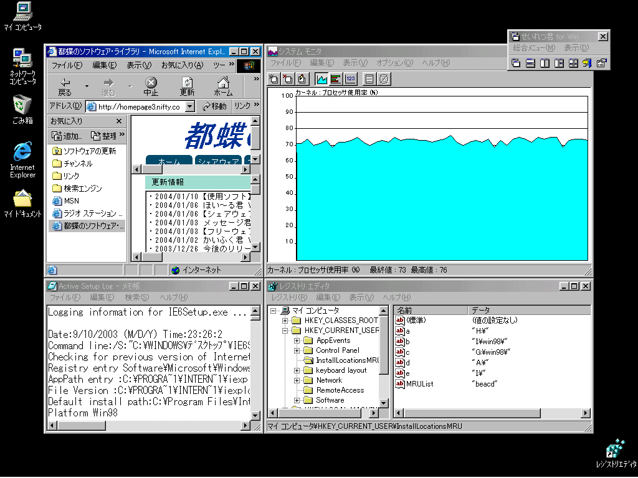The image size is (638, 478).
Task: Open the address bar dropdown in Internet Explorer
Action: 190,106
